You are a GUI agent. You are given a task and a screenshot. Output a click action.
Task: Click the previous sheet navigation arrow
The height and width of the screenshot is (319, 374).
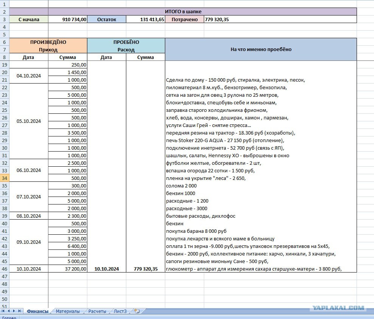tap(9, 311)
